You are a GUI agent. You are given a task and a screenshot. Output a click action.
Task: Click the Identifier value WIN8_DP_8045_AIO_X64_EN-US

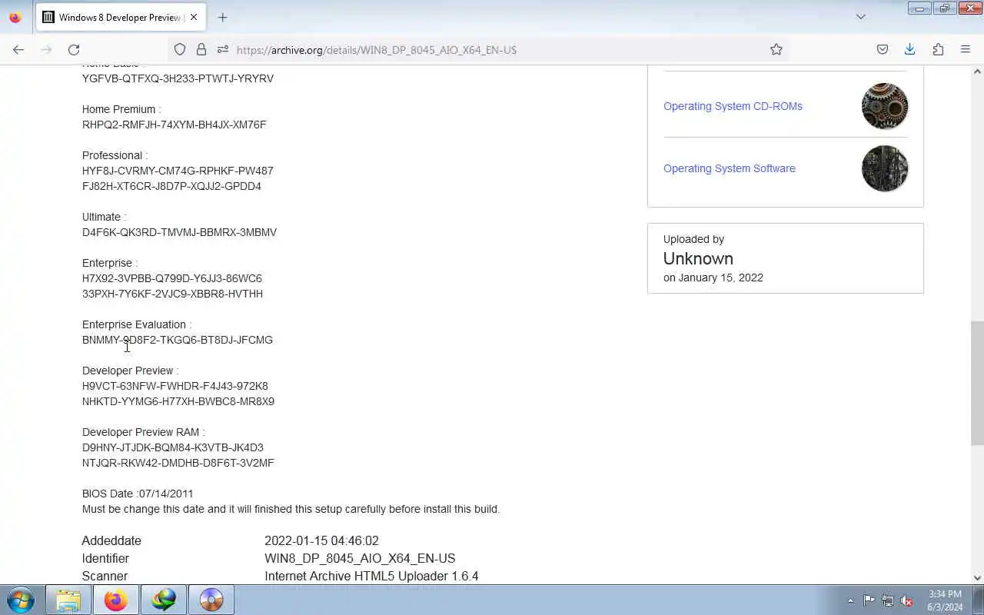tap(360, 558)
